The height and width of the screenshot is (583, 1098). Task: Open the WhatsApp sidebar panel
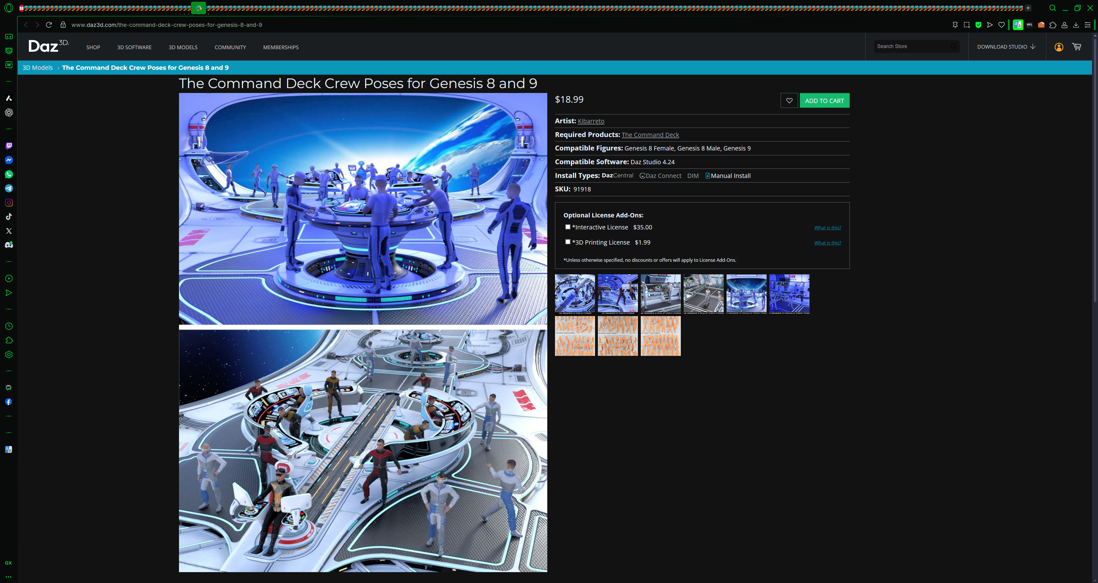(x=9, y=174)
